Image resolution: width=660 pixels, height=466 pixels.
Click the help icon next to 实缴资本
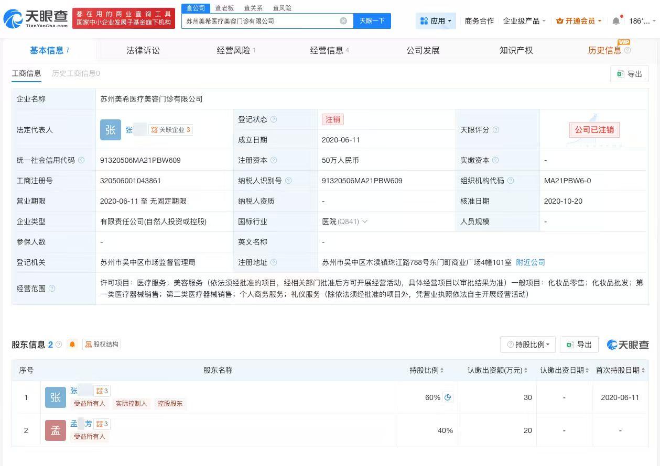pyautogui.click(x=495, y=160)
